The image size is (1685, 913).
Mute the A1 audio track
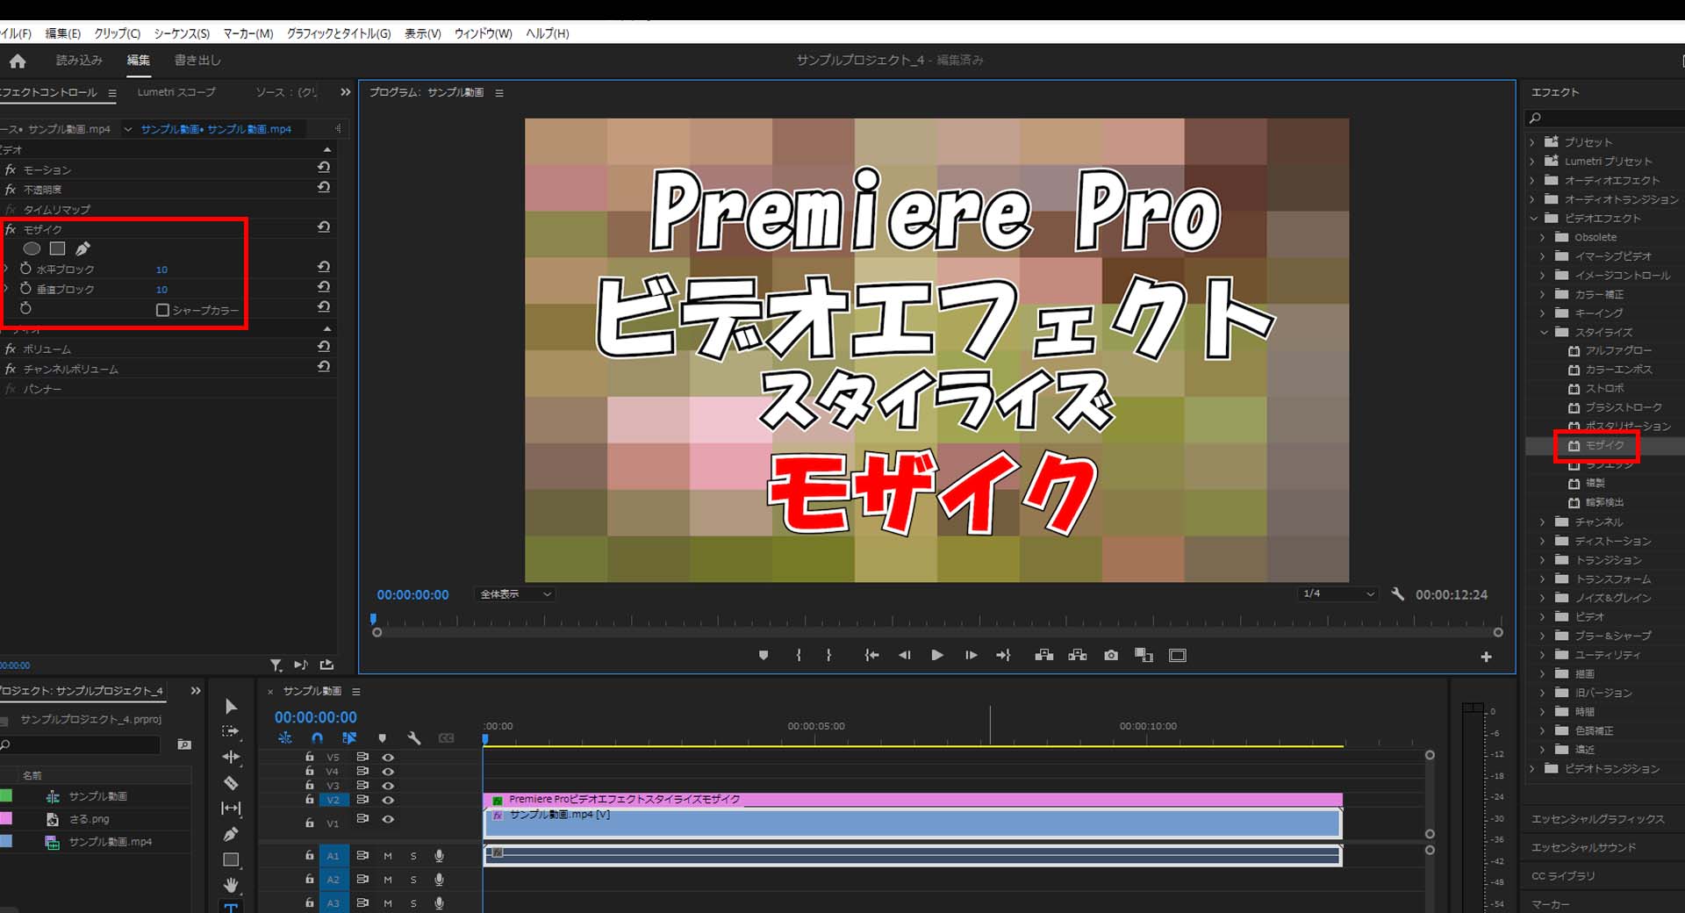pos(388,855)
